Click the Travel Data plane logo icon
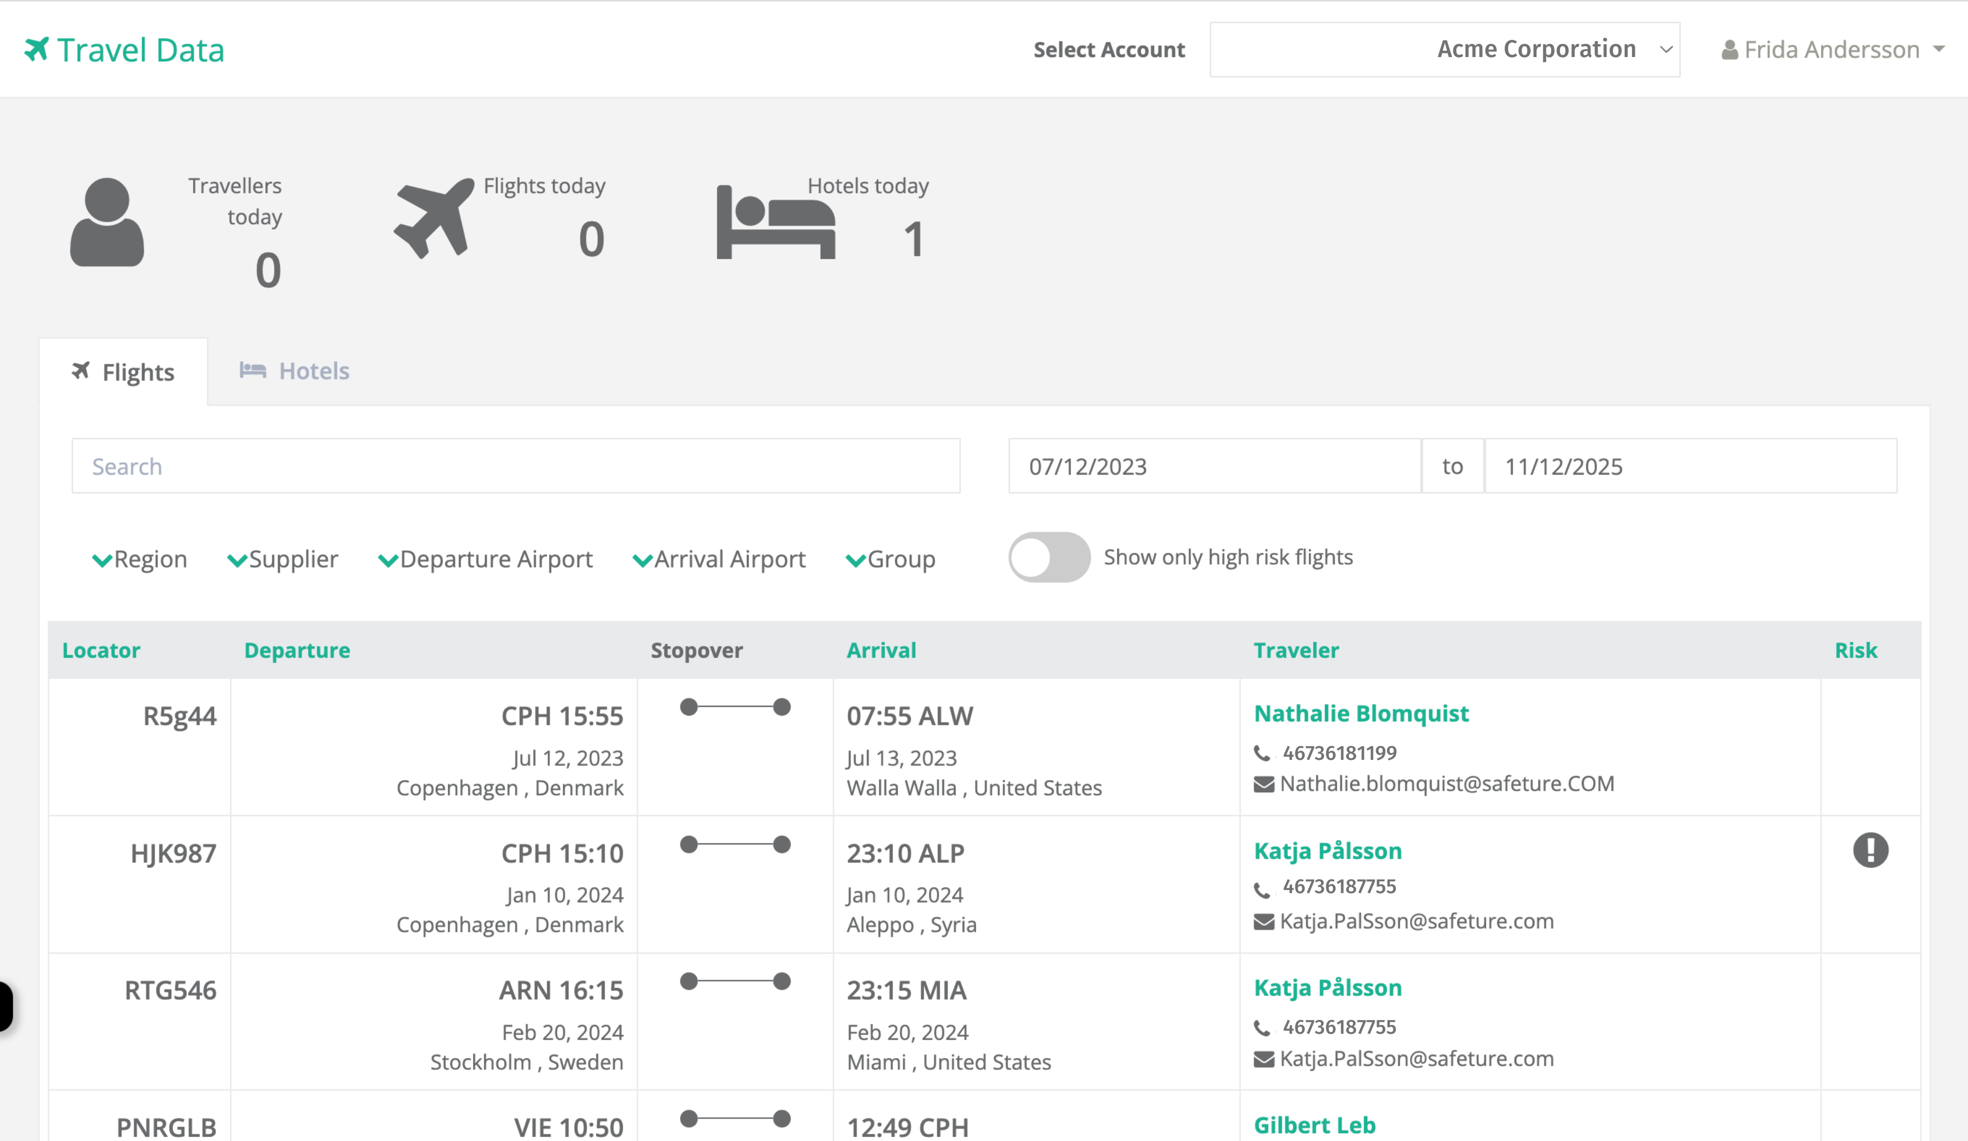The height and width of the screenshot is (1141, 1968). coord(35,49)
